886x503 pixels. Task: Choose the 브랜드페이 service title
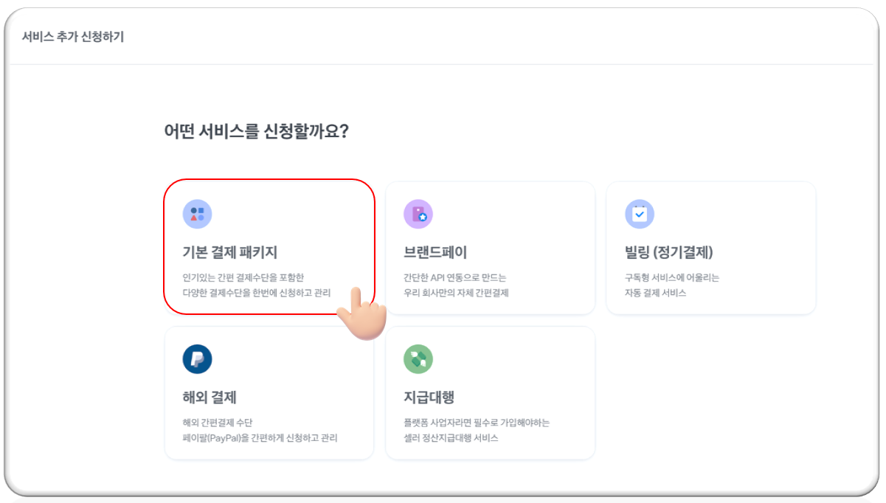coord(435,252)
